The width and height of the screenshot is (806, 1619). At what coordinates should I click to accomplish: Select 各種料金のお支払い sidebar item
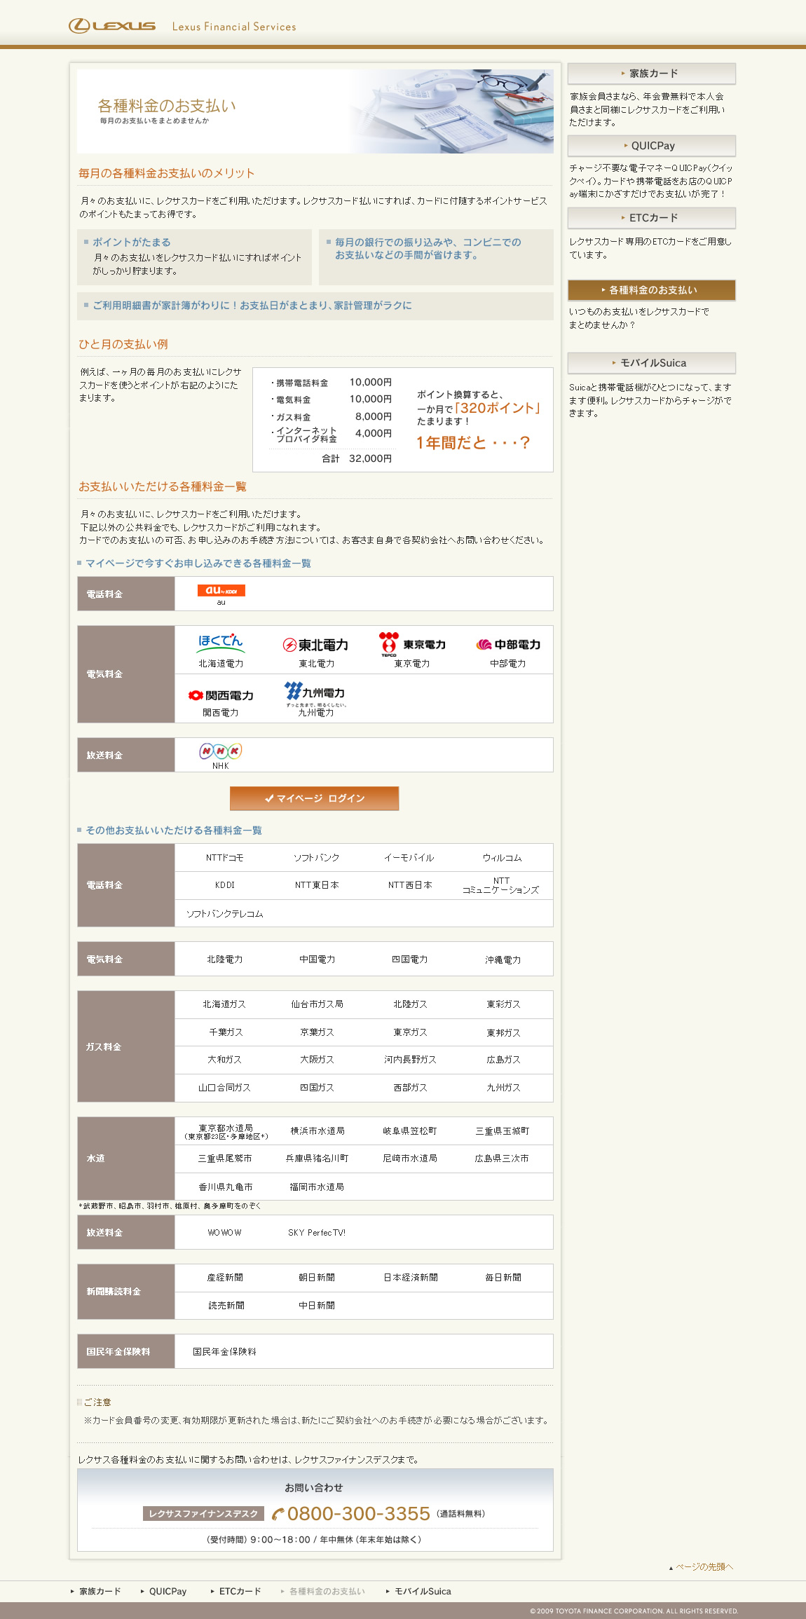click(651, 290)
